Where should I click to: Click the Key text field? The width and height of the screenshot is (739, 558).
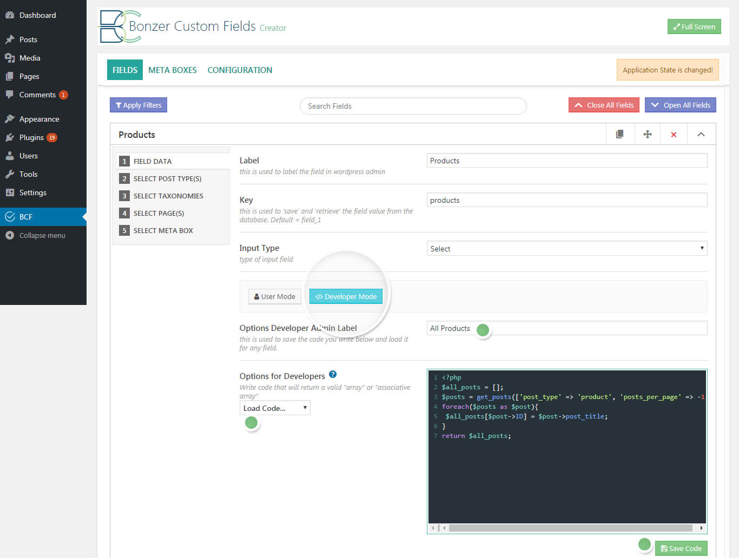pos(567,200)
